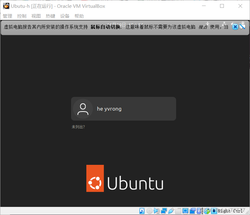Viewport: 250px width, 215px height.
Task: Click the CPU virtualization V status icon
Action: [199, 211]
